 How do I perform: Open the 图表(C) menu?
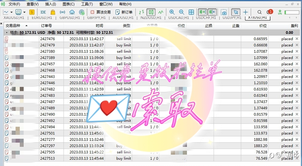pos(68,4)
